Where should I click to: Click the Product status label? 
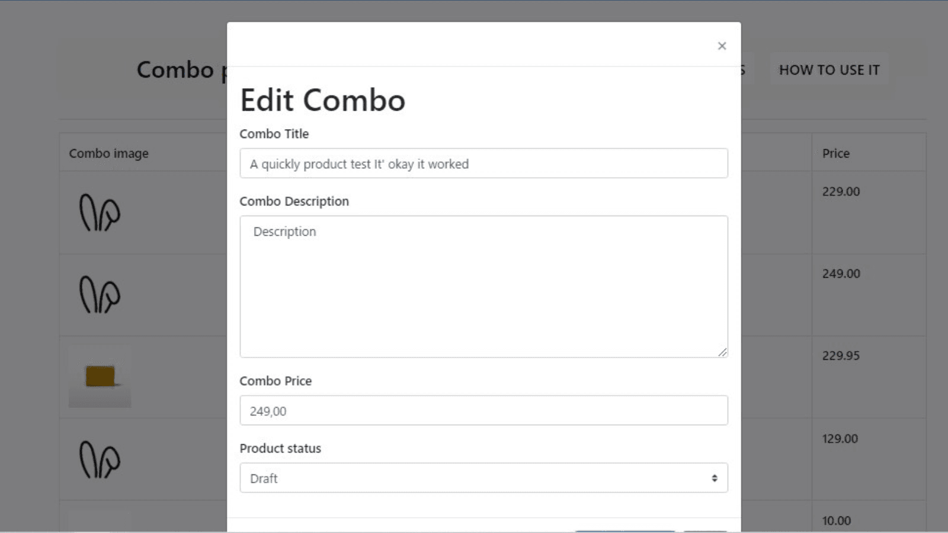click(x=280, y=448)
